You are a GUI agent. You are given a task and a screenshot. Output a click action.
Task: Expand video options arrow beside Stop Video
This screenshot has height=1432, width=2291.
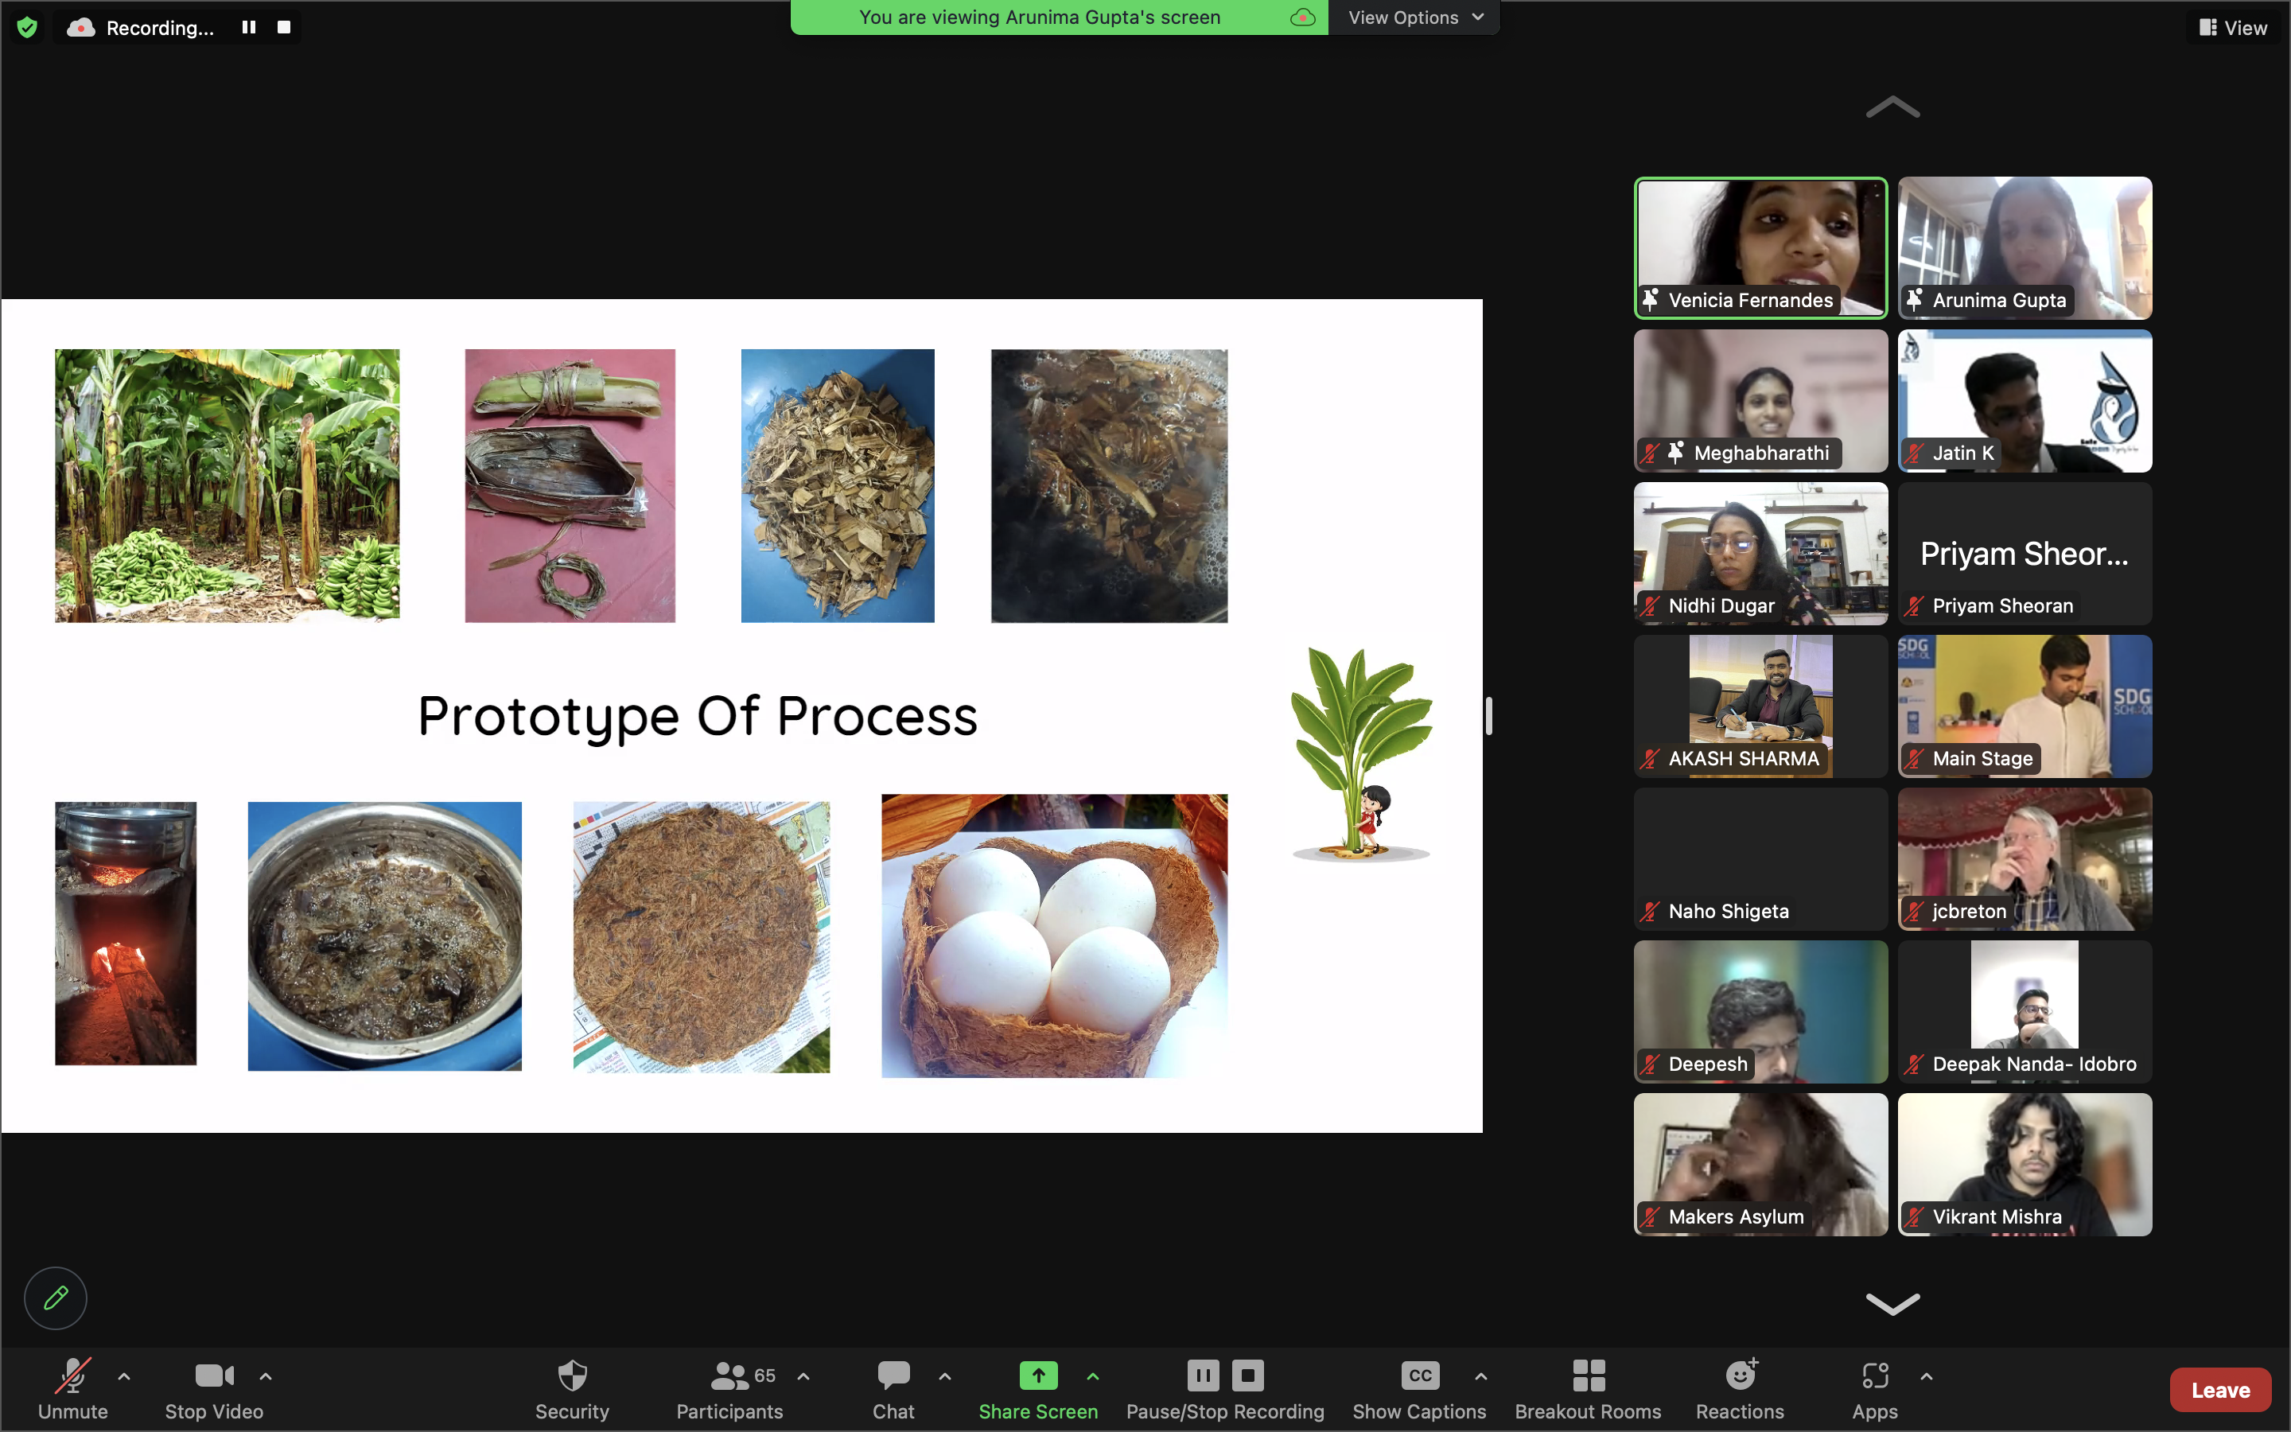pyautogui.click(x=266, y=1376)
